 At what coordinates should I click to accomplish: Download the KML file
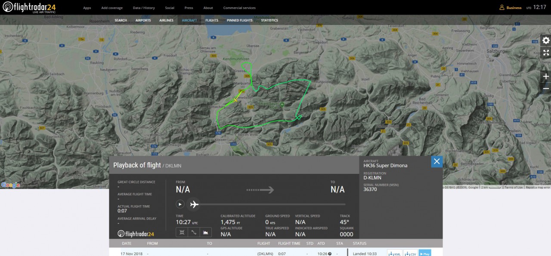point(395,254)
